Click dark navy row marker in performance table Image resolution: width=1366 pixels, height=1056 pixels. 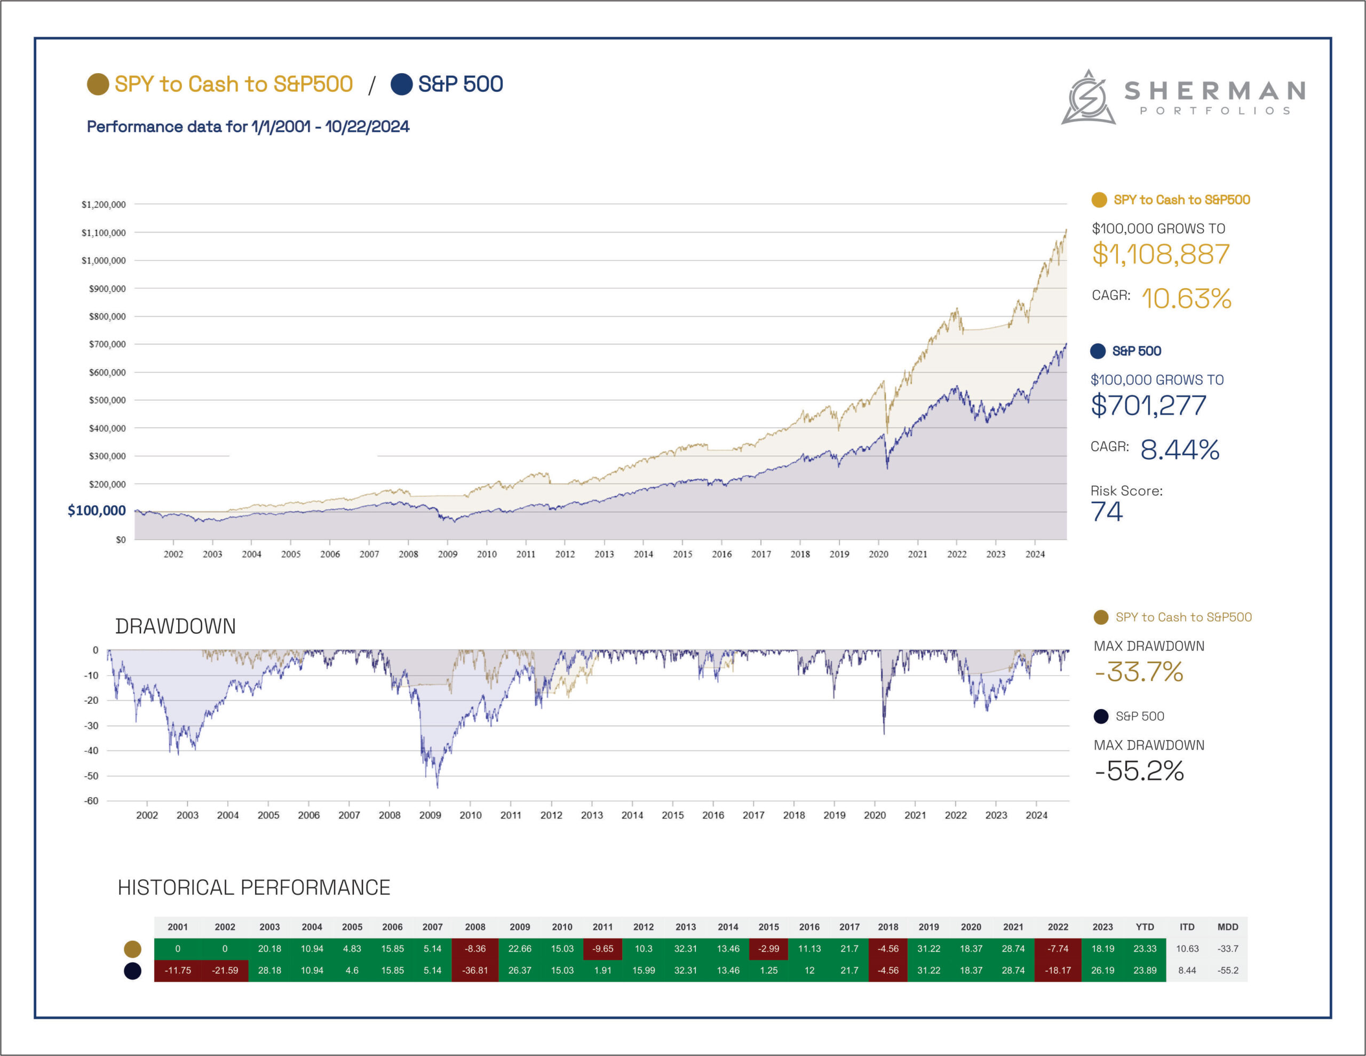pyautogui.click(x=132, y=971)
